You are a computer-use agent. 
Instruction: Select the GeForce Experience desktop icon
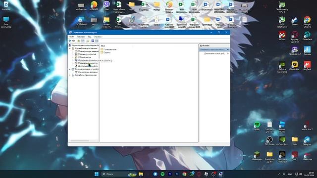click(x=282, y=67)
